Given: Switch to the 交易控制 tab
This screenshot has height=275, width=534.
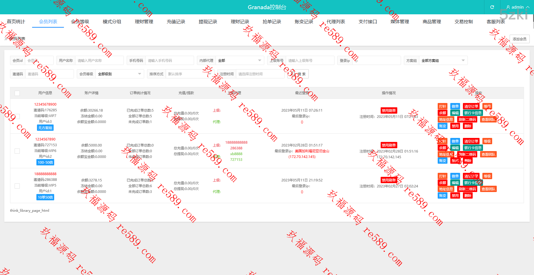Looking at the screenshot, I should pos(463,22).
